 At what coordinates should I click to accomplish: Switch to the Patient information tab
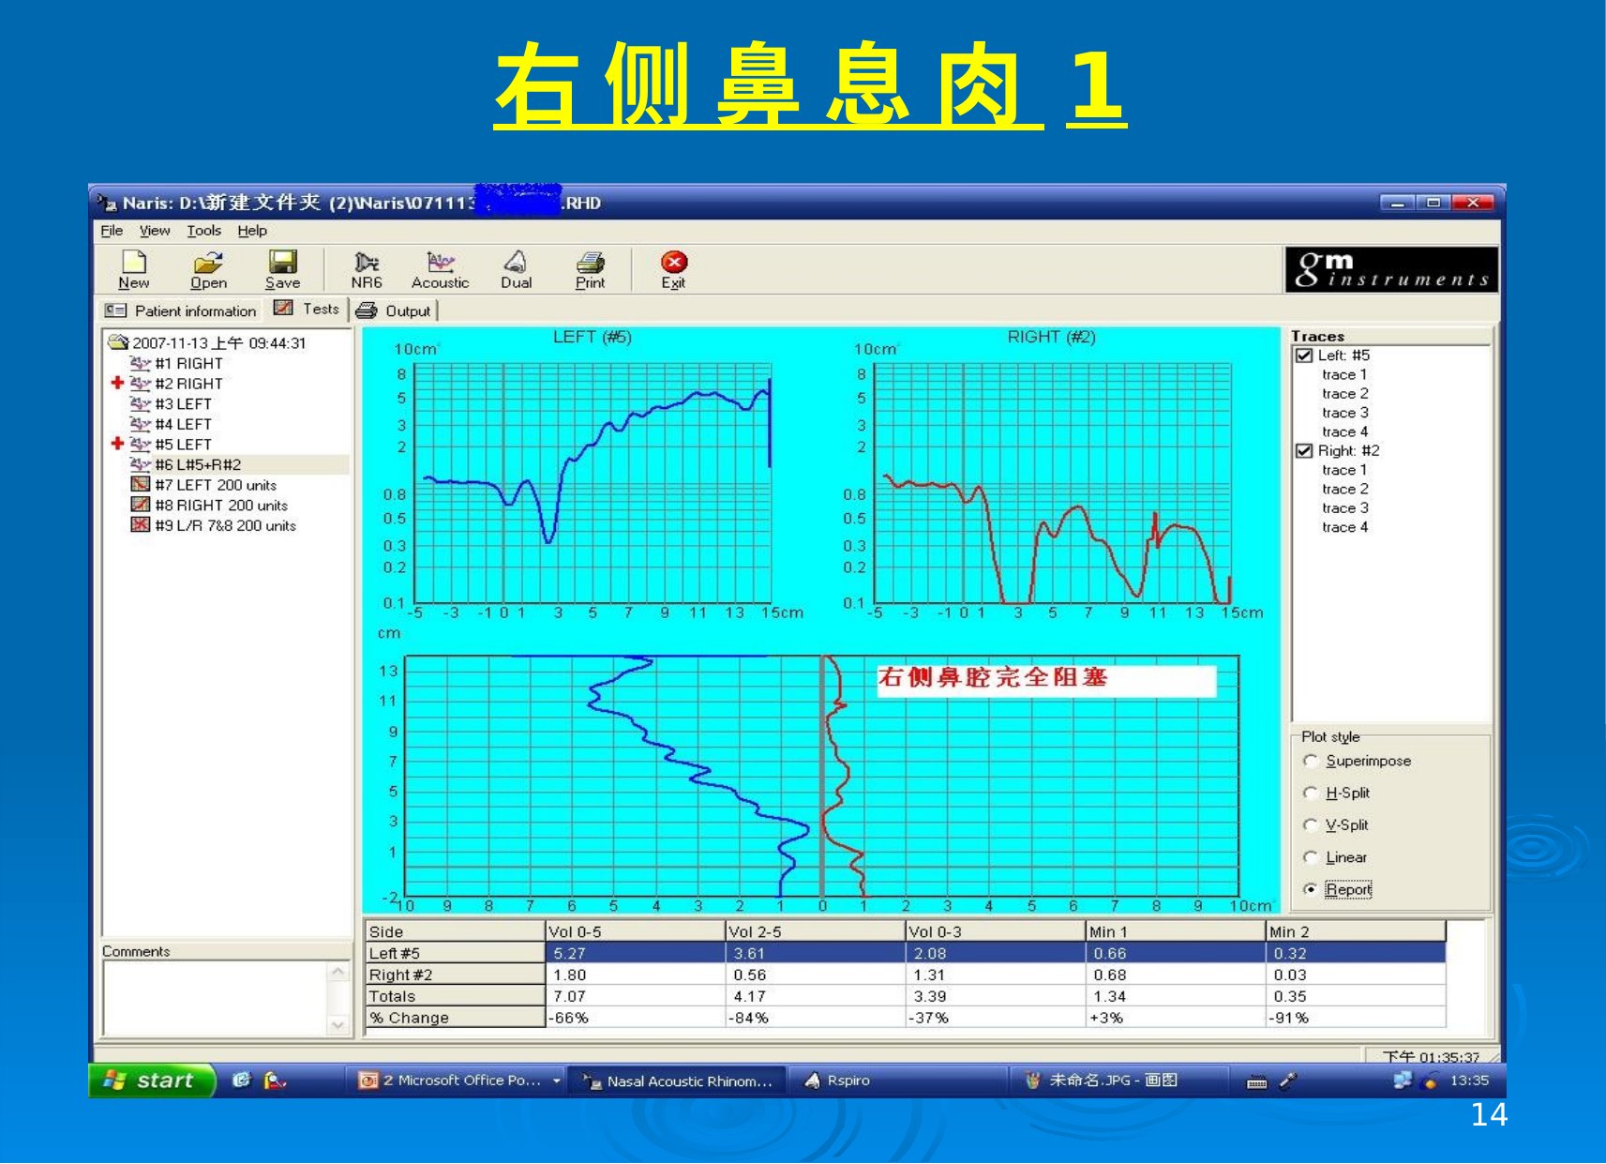tap(181, 310)
